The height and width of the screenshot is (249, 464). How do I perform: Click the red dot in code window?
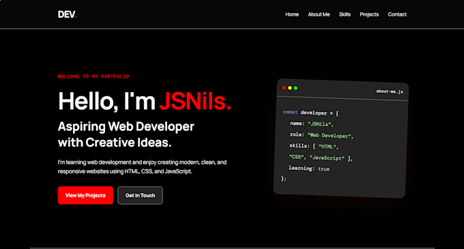284,87
